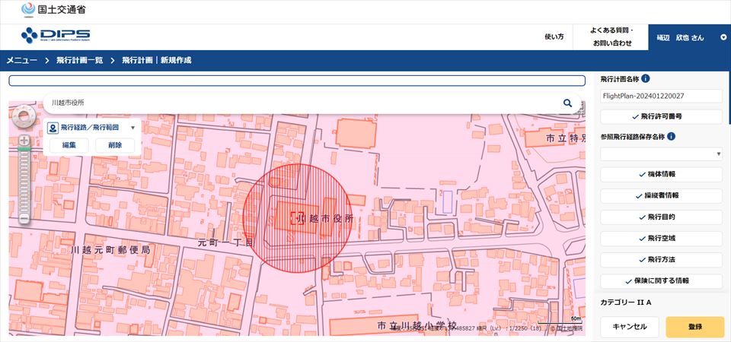The height and width of the screenshot is (342, 731).
Task: Click the map zoom level slider
Action: click(x=24, y=179)
